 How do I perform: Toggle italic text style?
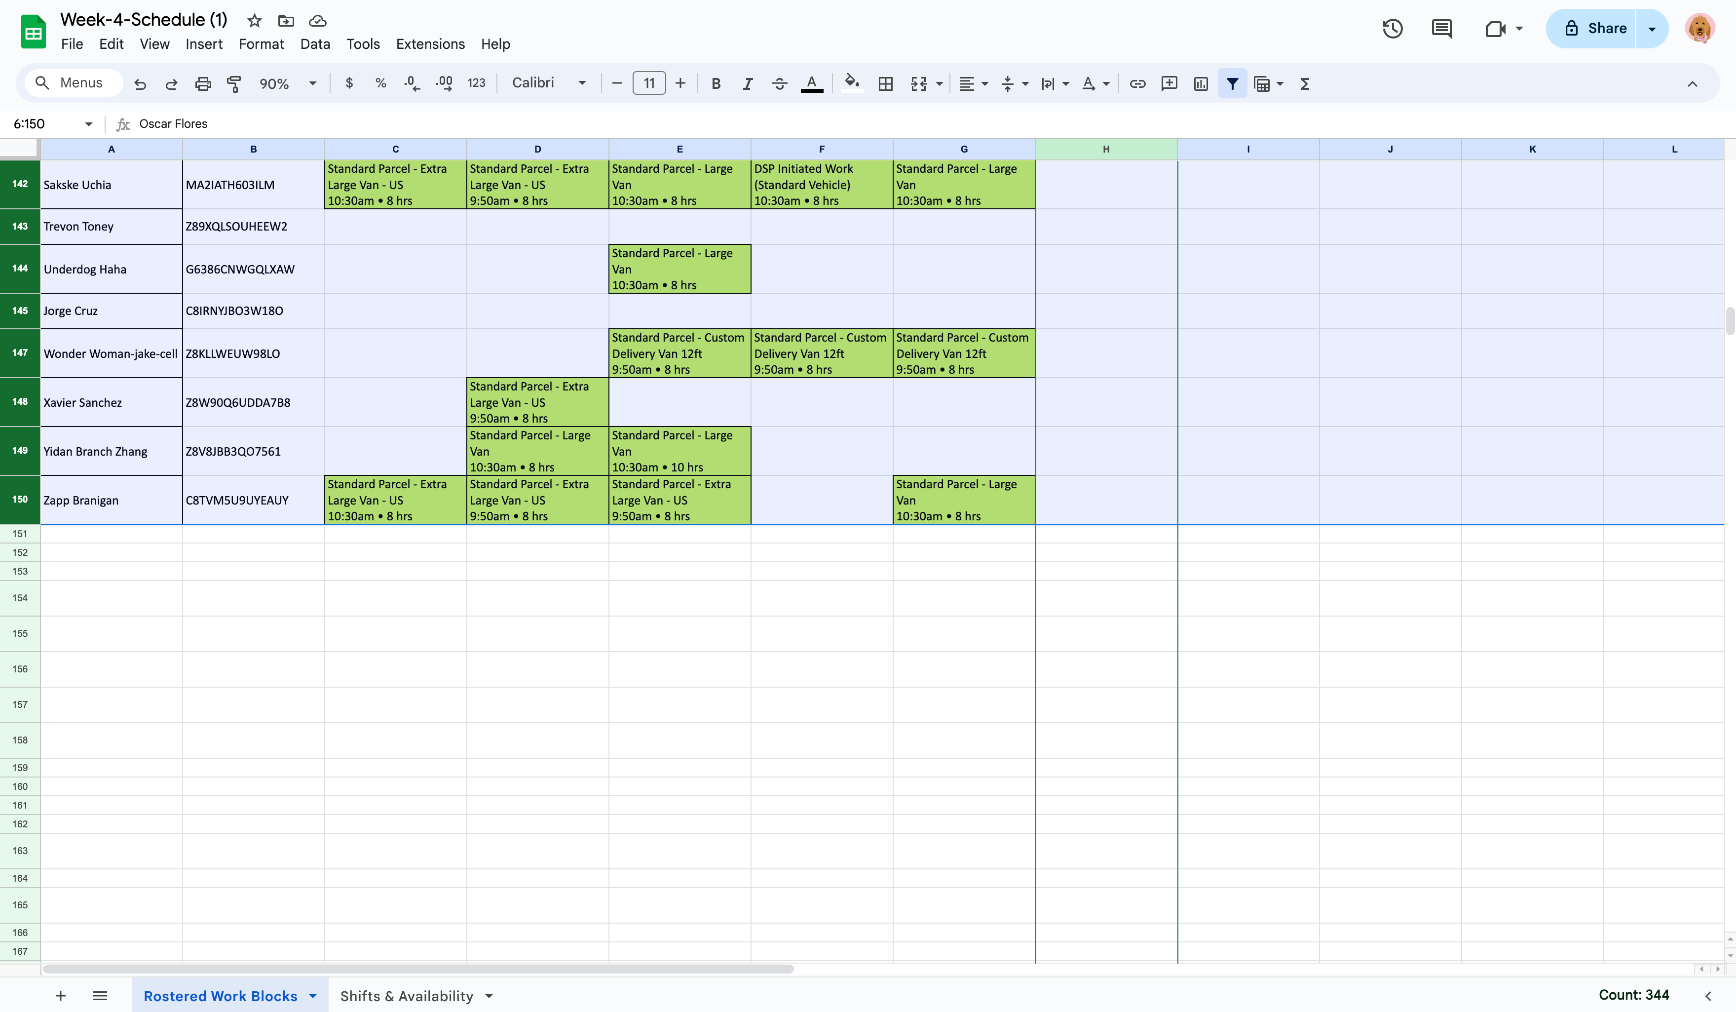(748, 83)
